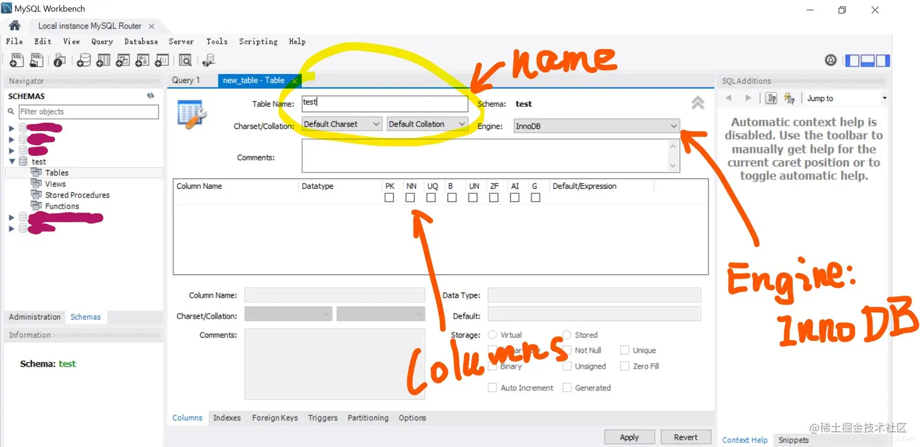Image resolution: width=920 pixels, height=447 pixels.
Task: Open the Workbench preferences gear icon
Action: [831, 60]
